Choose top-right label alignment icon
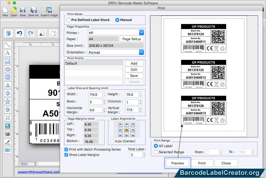Screen dimensions: 266x178 (x=133, y=125)
